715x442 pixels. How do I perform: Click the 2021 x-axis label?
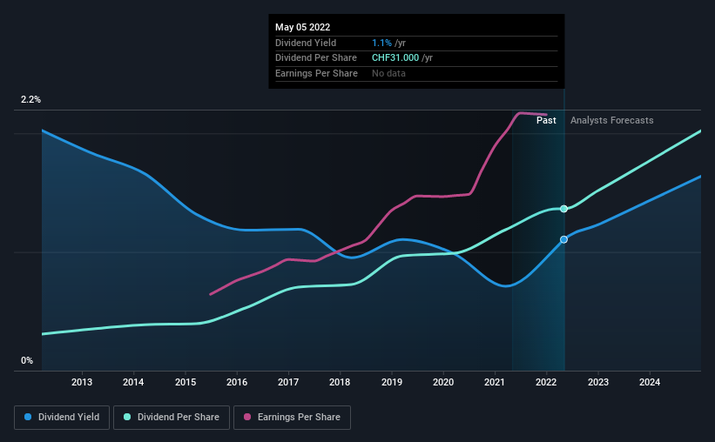[x=495, y=382]
